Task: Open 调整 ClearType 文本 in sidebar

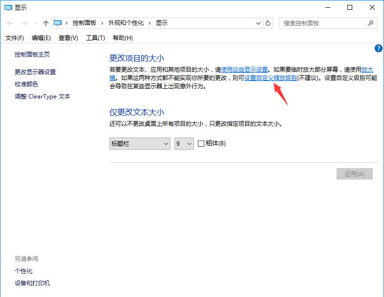Action: pos(43,97)
